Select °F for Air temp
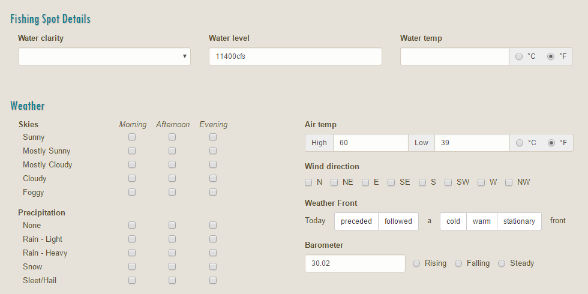The width and height of the screenshot is (588, 294). (551, 143)
